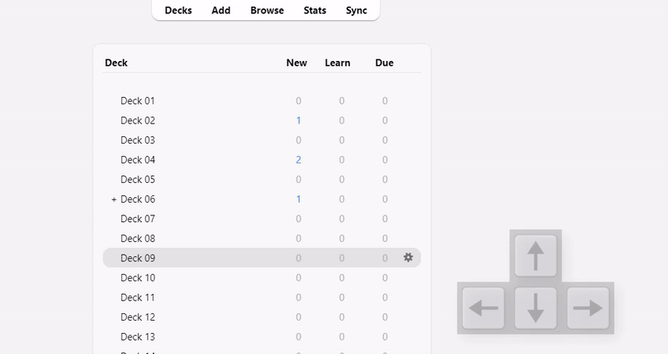
Task: Open the Add card screen
Action: 221,11
